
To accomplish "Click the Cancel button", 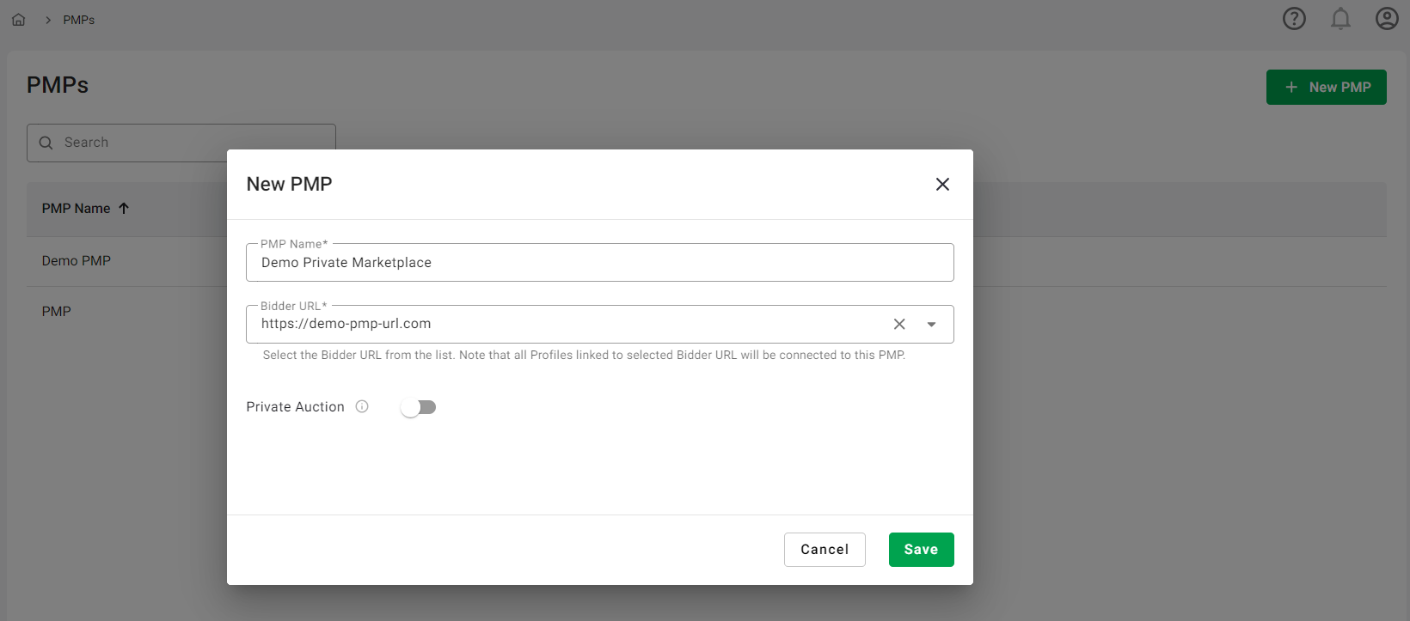I will point(824,550).
